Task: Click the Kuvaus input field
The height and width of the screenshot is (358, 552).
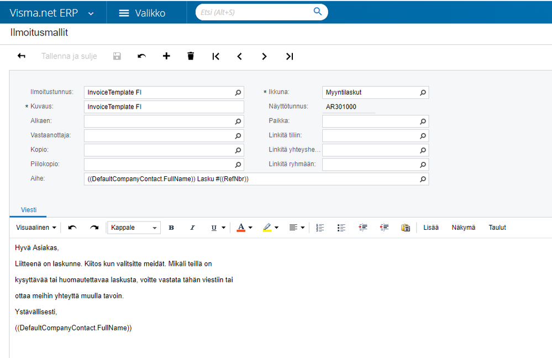Action: point(164,107)
